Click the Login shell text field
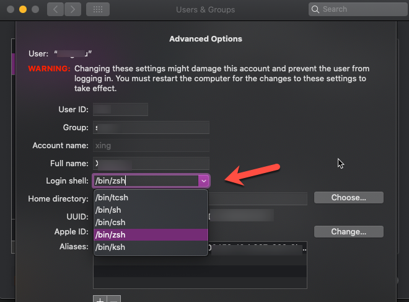The image size is (409, 302). [x=146, y=180]
